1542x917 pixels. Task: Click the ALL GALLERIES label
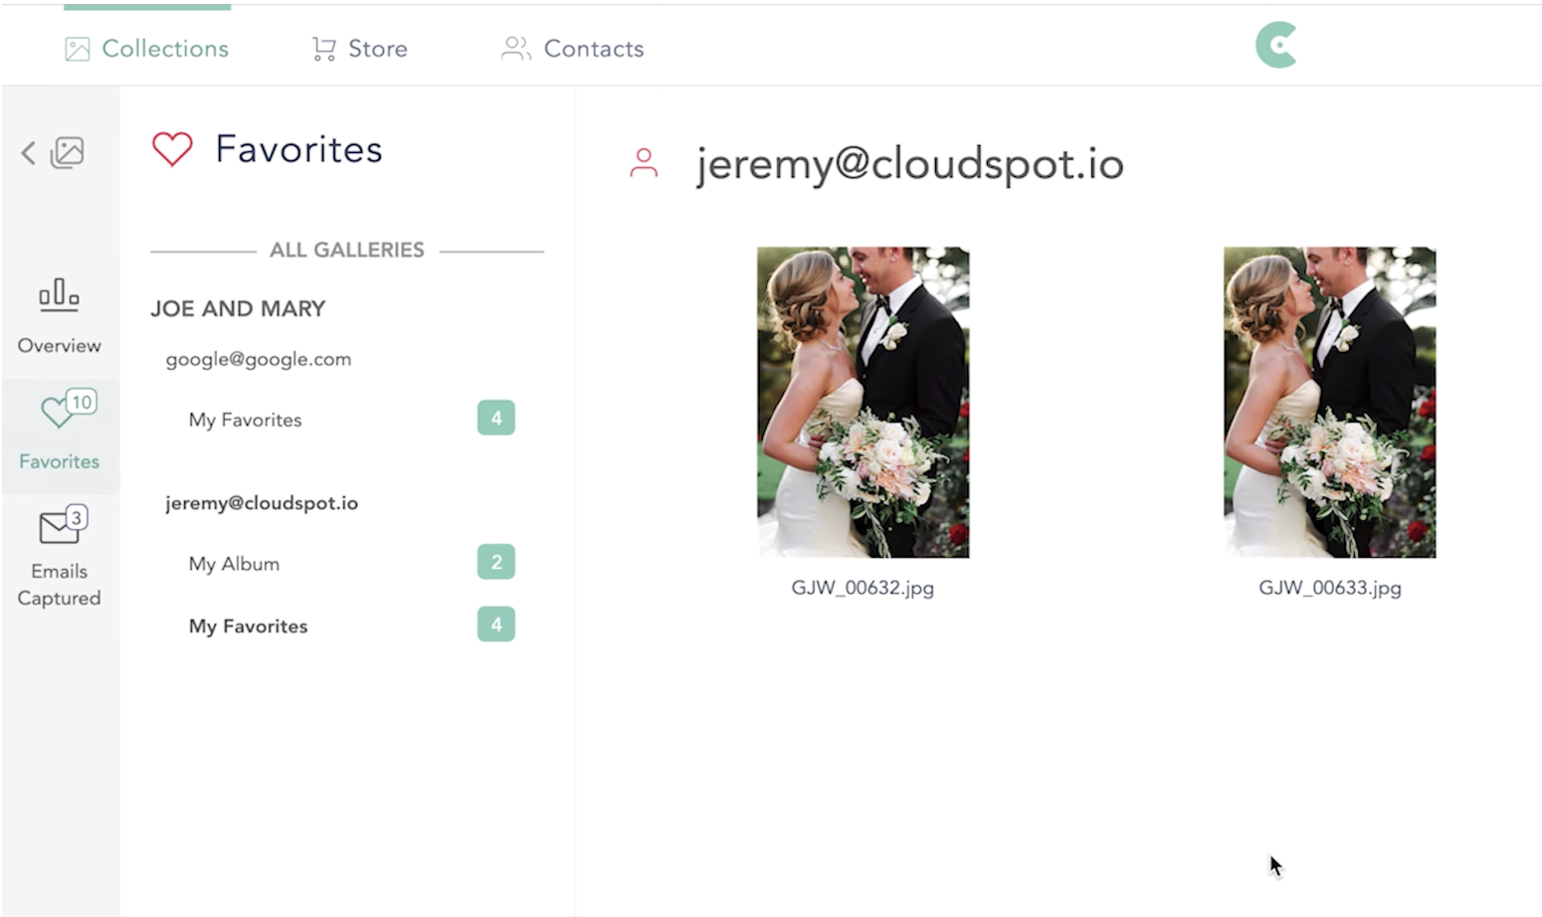tap(347, 250)
